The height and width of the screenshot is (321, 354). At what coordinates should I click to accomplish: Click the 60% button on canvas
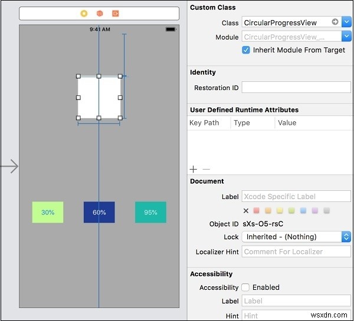(99, 212)
